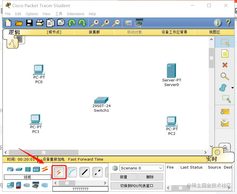237x194 pixels.
Task: Select the PC0 device in the workspace
Action: coord(39,70)
